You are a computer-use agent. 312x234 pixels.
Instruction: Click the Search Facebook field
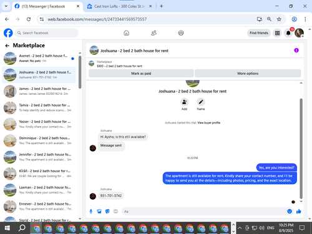(47, 33)
